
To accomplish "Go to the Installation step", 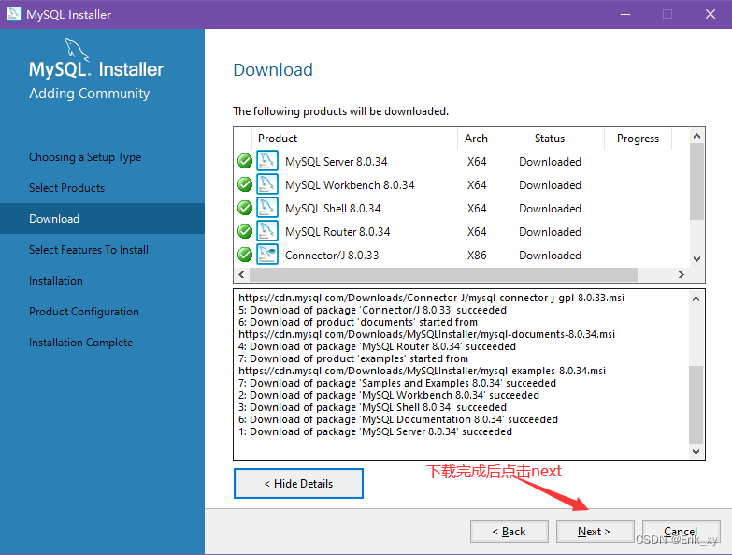I will 56,280.
